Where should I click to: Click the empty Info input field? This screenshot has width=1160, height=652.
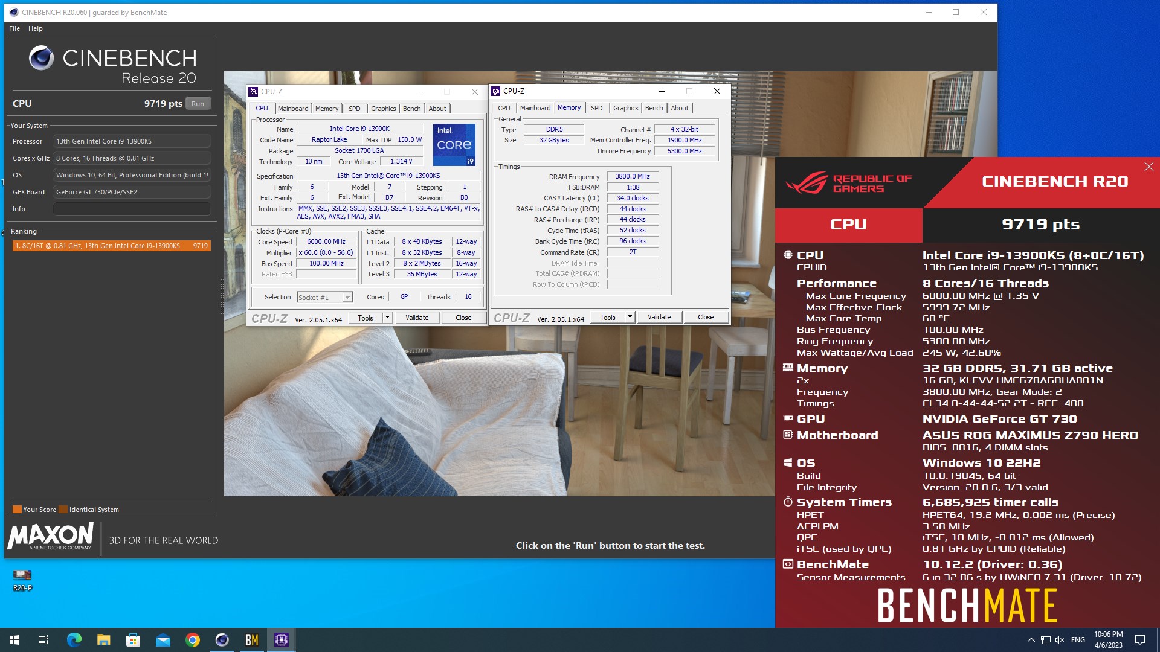click(x=132, y=209)
